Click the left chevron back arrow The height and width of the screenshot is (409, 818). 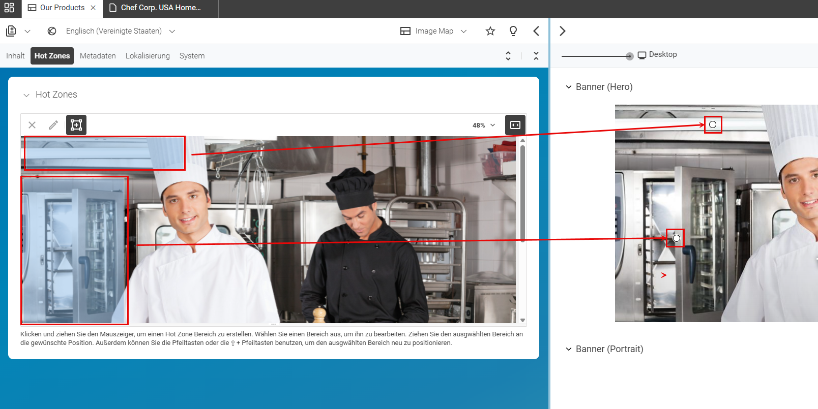coord(536,31)
